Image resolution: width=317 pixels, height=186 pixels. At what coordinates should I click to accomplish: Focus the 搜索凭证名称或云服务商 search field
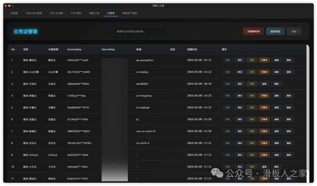140,31
